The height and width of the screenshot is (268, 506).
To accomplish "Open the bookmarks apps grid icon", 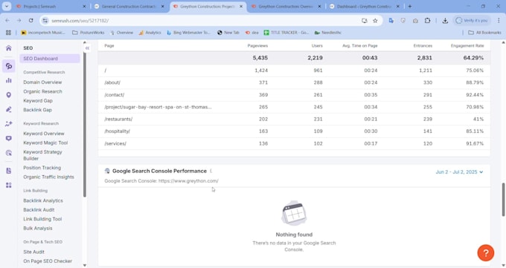I will 8,33.
